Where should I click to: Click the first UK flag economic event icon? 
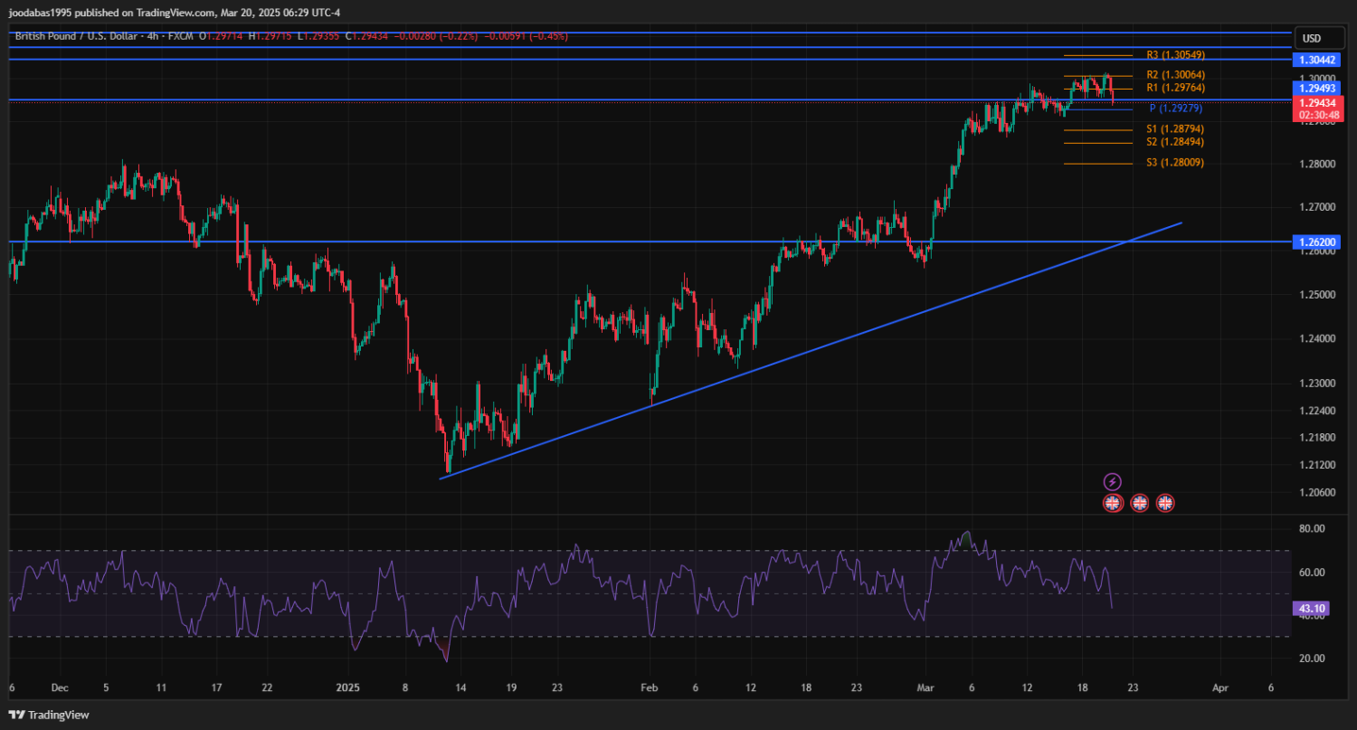pyautogui.click(x=1113, y=502)
